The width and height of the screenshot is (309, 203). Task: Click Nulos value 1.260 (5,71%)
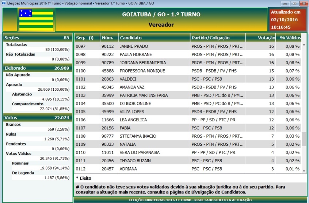point(57,139)
